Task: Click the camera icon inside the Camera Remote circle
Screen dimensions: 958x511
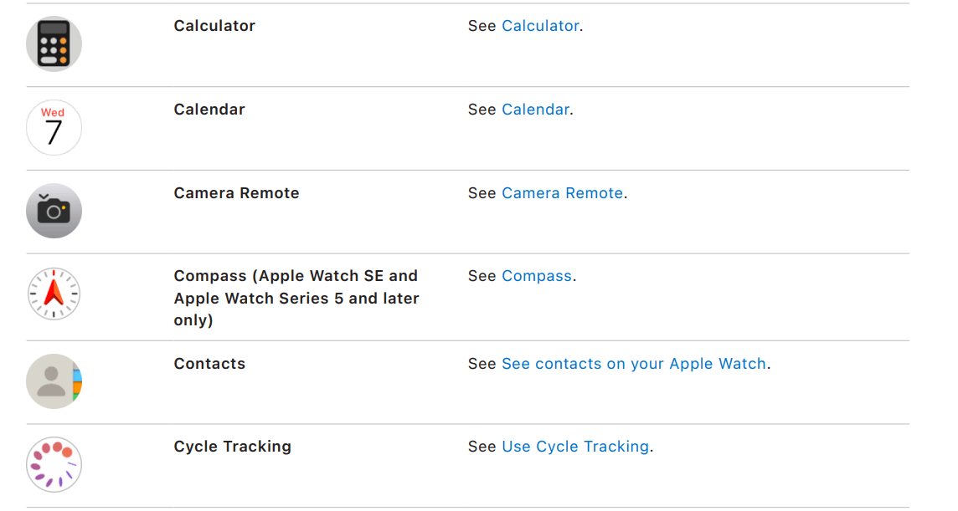Action: [54, 211]
